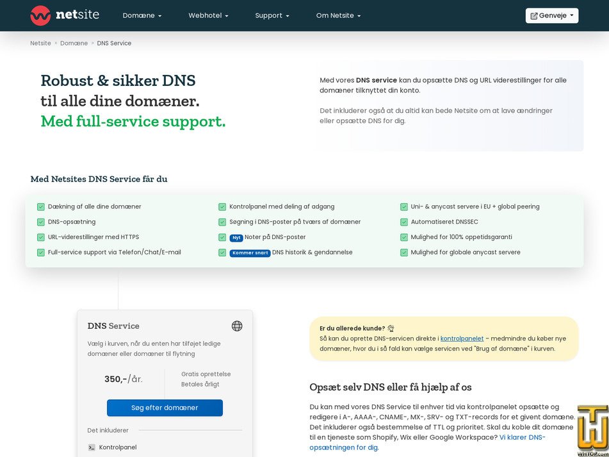Follow Vi klarer DNS-opsætningen for dig link

427,442
